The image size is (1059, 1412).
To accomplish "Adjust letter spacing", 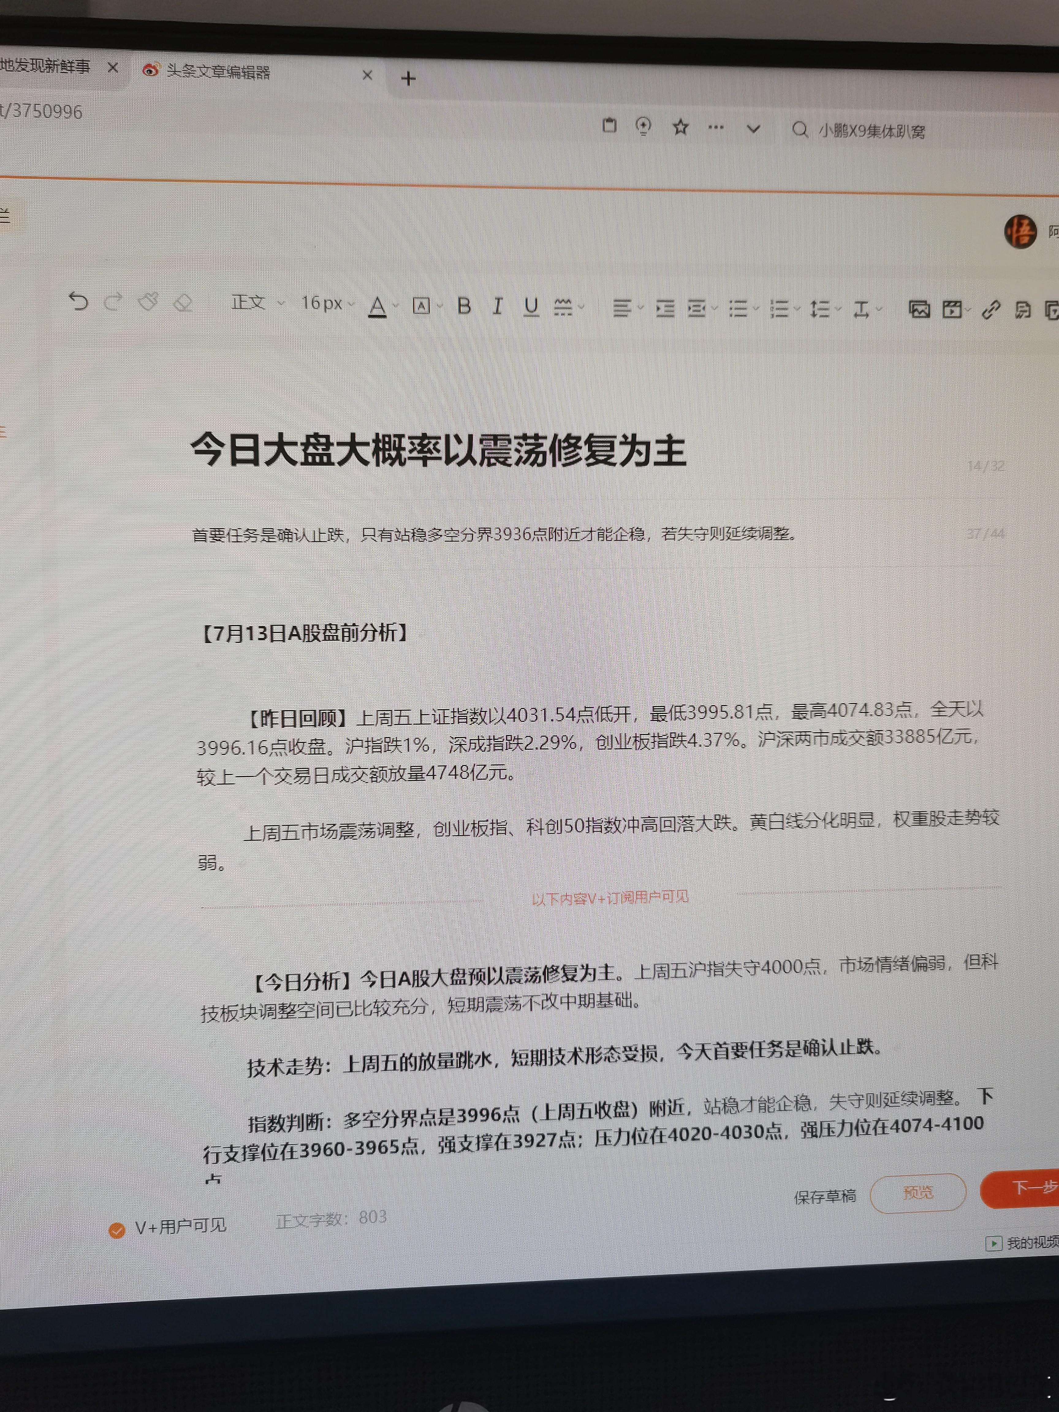I will click(861, 309).
